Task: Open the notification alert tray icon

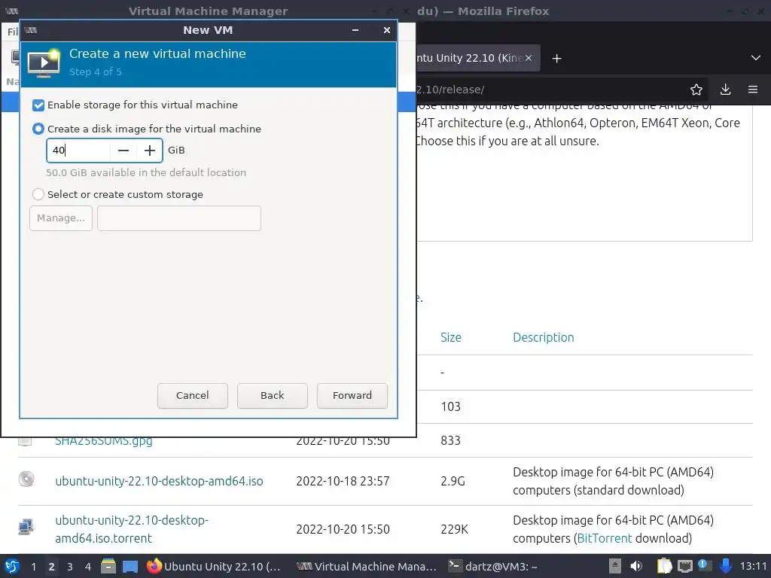Action: pyautogui.click(x=705, y=566)
